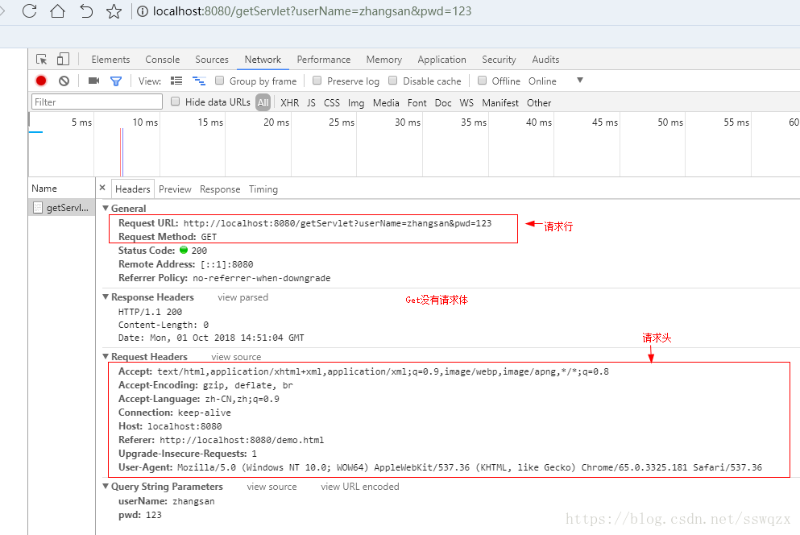This screenshot has width=800, height=535.
Task: Collapse the Query String Parameters section
Action: coord(106,486)
